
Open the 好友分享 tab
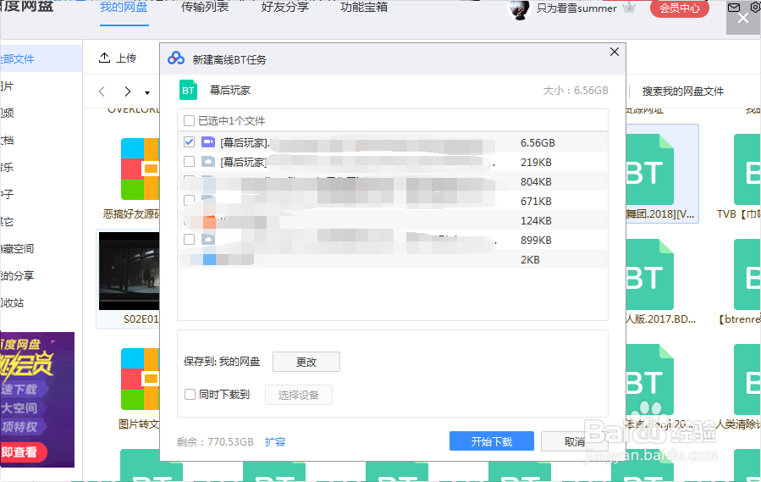pyautogui.click(x=285, y=8)
